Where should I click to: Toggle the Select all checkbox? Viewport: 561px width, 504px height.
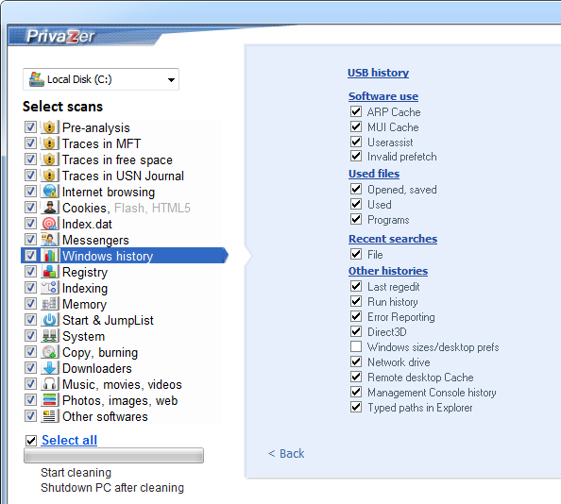31,441
